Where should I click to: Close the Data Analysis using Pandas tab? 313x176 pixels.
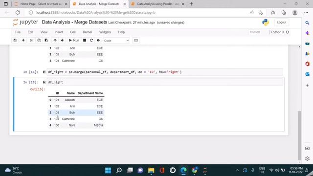click(183, 4)
